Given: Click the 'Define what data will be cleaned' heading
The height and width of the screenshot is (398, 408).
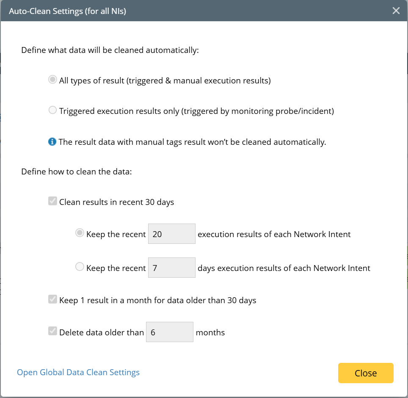Looking at the screenshot, I should (x=110, y=50).
